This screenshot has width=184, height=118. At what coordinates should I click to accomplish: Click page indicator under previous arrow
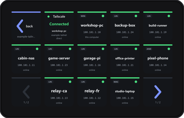coord(26,102)
